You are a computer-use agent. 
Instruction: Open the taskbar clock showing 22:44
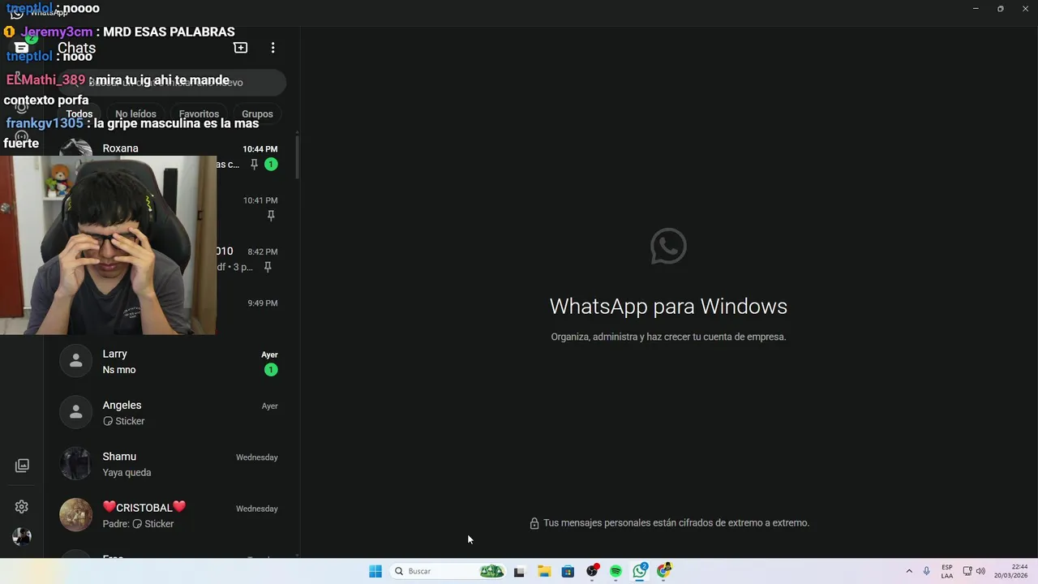coord(1012,571)
